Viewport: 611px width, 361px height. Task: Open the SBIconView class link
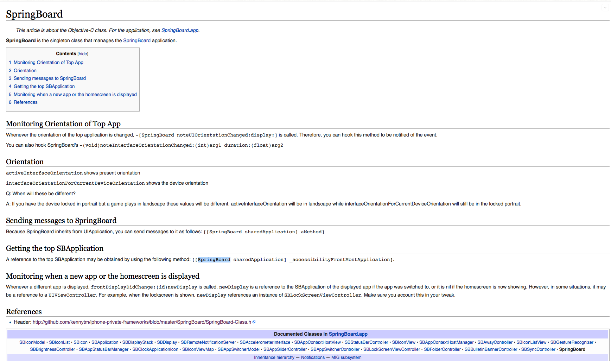click(x=403, y=342)
